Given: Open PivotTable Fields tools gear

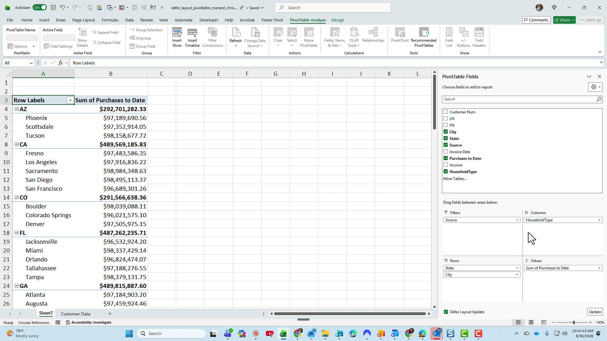Looking at the screenshot, I should point(595,87).
